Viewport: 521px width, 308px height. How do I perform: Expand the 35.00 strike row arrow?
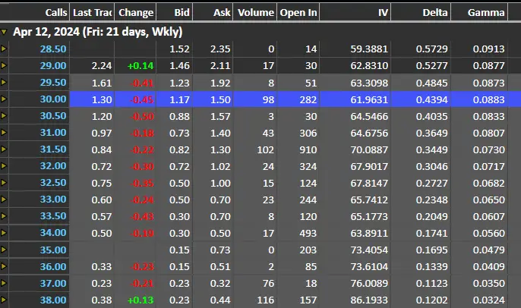(x=4, y=250)
